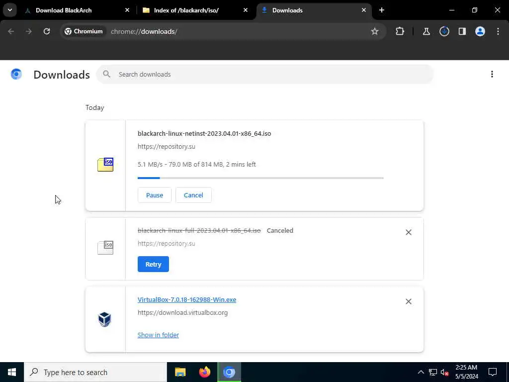The image size is (509, 382).
Task: Open the VirtualBox-7.0.18-162988-Win.exe link
Action: [x=187, y=300]
